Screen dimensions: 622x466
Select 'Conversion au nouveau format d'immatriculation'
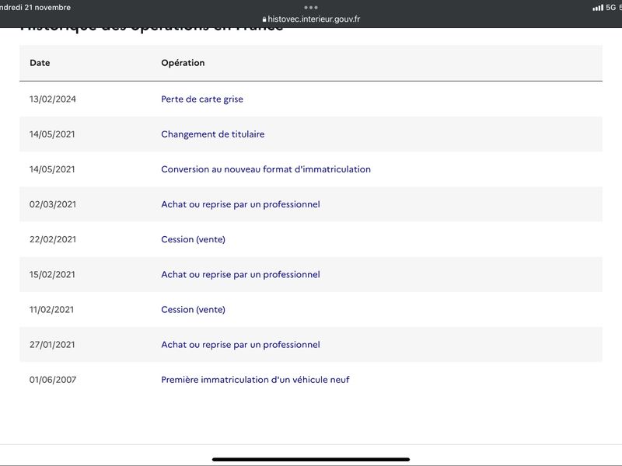pos(265,169)
